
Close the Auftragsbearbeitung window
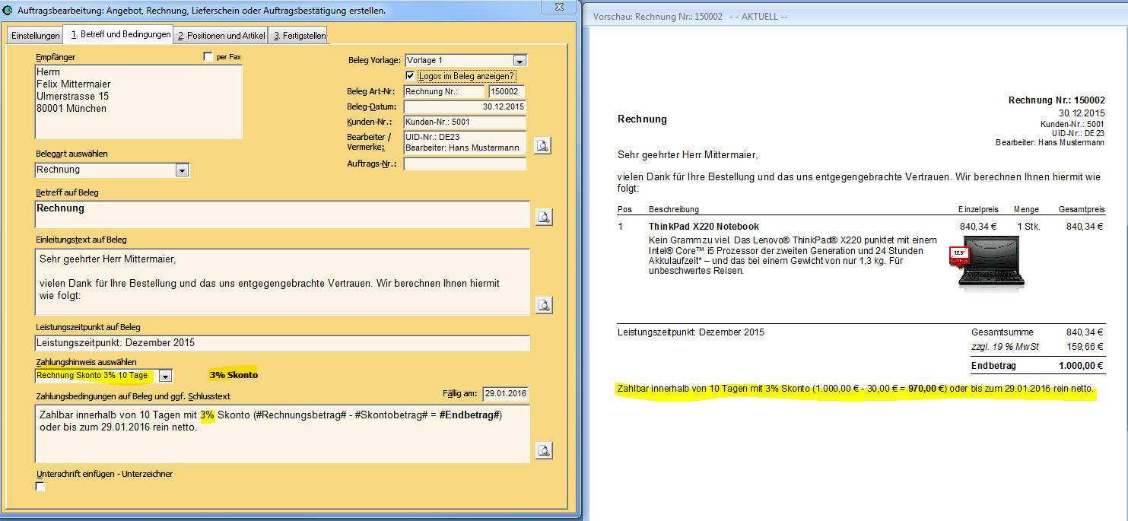click(x=558, y=7)
